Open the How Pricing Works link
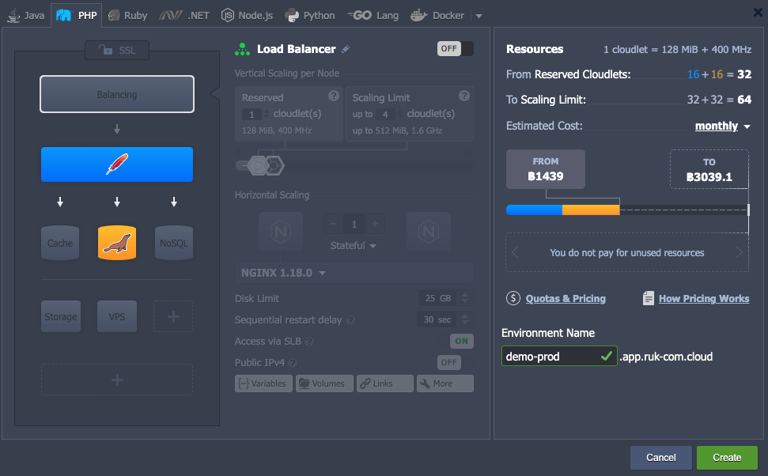Screen dimensions: 768x476 coord(704,298)
